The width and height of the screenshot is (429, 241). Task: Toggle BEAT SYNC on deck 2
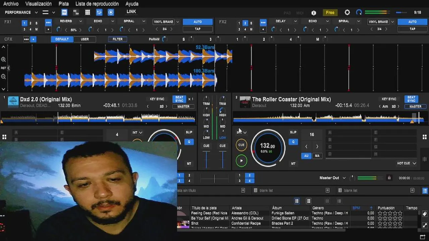click(x=411, y=99)
